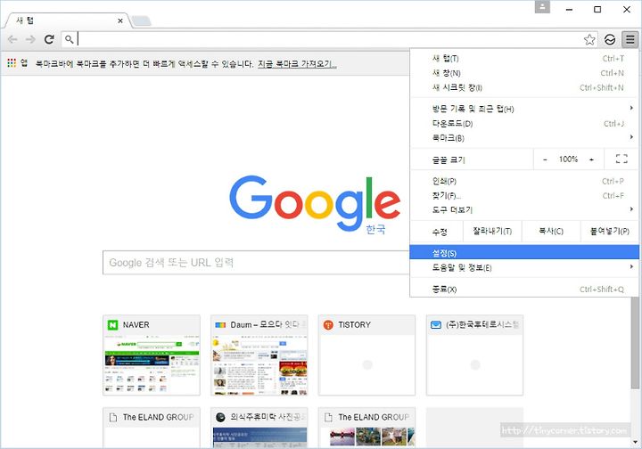This screenshot has width=642, height=449.
Task: Click the blue mail favicon on 한국후테로시스템 tile
Action: click(x=436, y=324)
